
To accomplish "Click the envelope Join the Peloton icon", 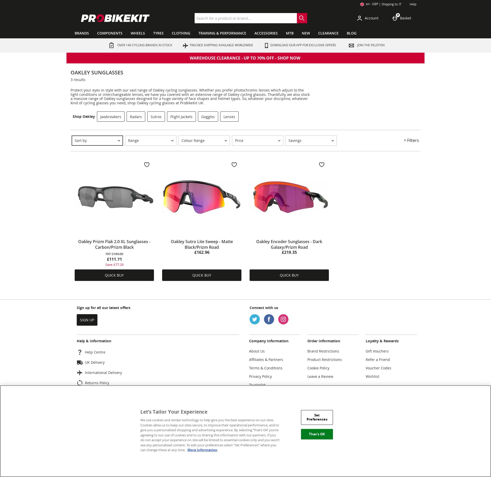I will click(x=351, y=46).
